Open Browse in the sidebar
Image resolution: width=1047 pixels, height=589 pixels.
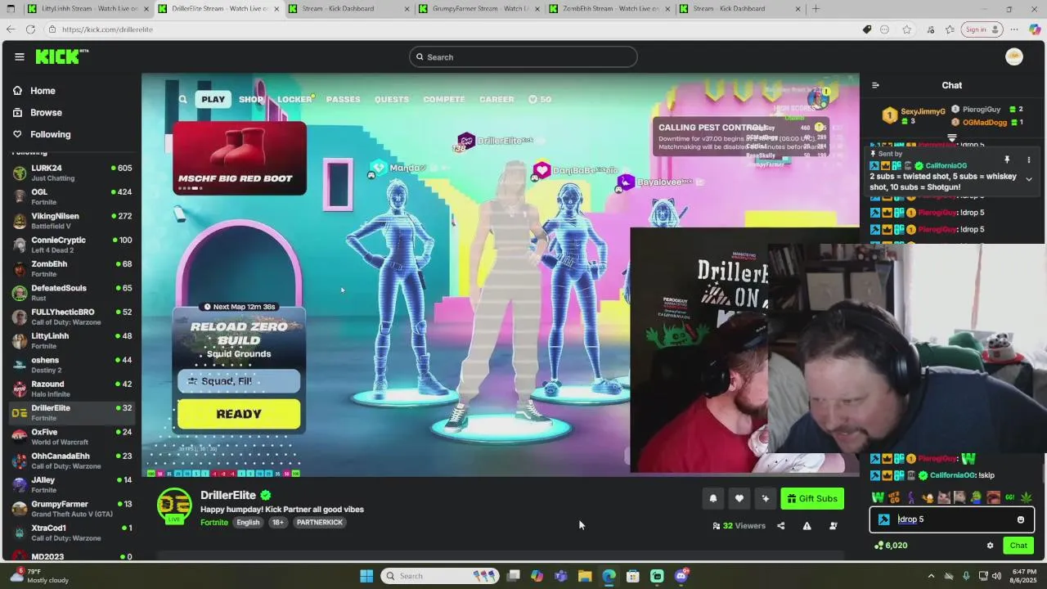46,112
